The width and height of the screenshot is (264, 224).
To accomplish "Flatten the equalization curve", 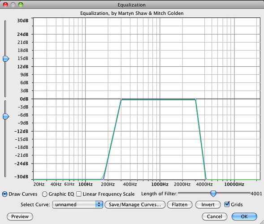I will (x=179, y=204).
